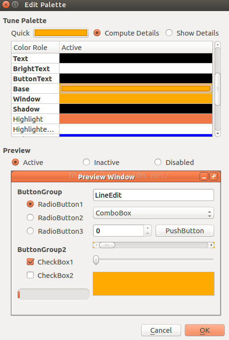229x340 pixels.
Task: Click the color table scroll up arrow
Action: pyautogui.click(x=218, y=44)
